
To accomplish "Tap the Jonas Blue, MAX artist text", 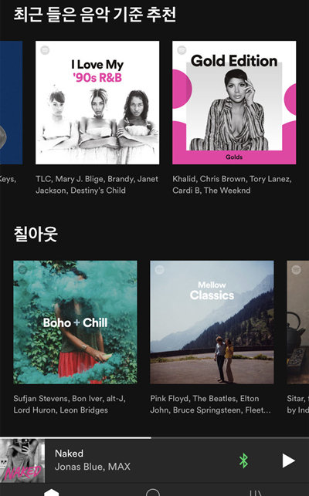I will [93, 467].
